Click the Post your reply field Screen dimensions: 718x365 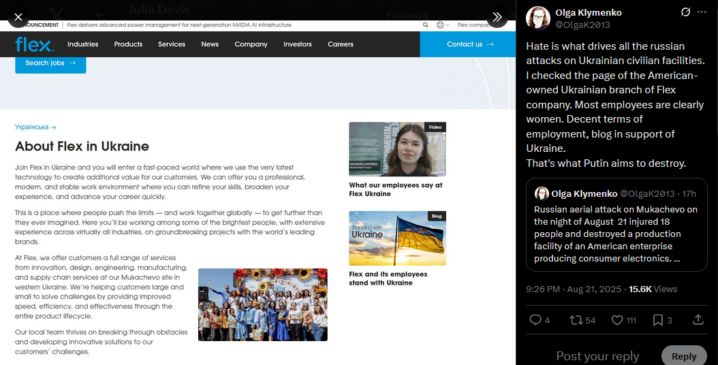(597, 356)
